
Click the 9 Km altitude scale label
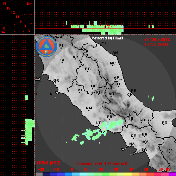20,21
